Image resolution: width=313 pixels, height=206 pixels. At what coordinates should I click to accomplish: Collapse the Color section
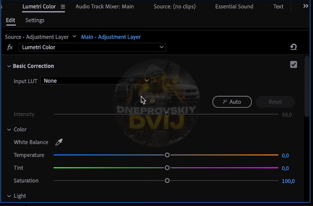(9, 130)
